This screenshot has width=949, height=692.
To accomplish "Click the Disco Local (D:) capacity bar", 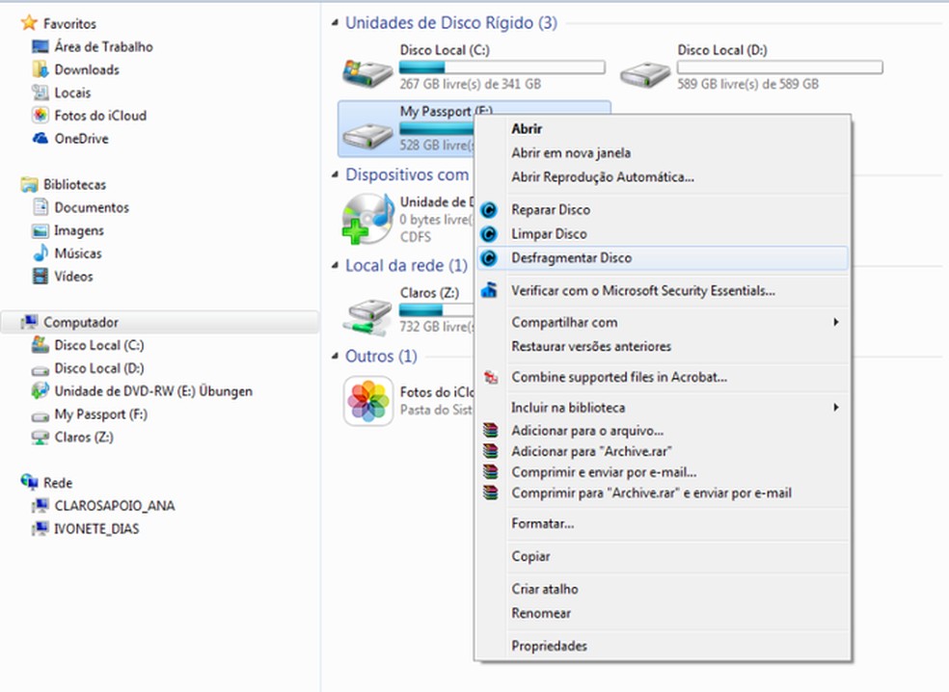I will pos(779,67).
